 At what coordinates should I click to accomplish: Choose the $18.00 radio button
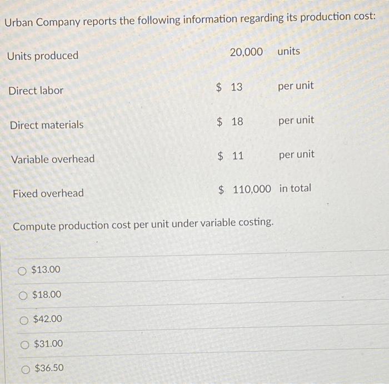tap(23, 296)
